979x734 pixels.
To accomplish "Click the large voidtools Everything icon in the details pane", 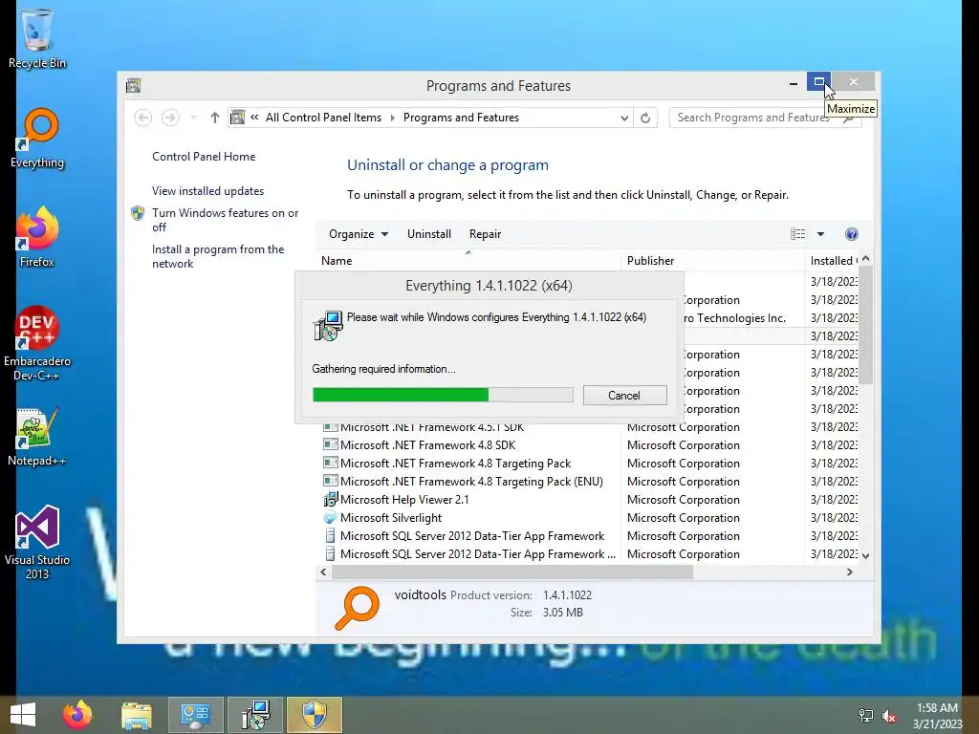I will coord(358,607).
